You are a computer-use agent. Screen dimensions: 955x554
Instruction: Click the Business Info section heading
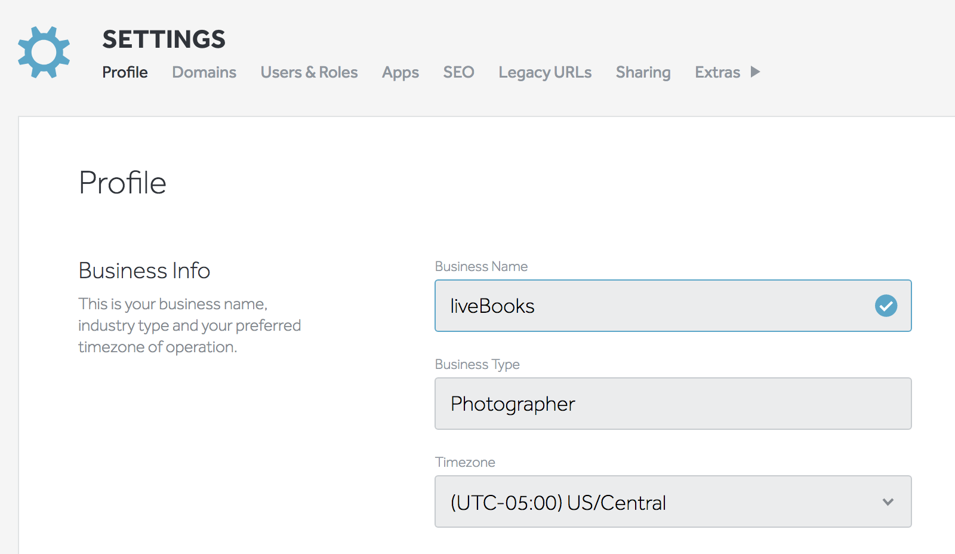[144, 270]
